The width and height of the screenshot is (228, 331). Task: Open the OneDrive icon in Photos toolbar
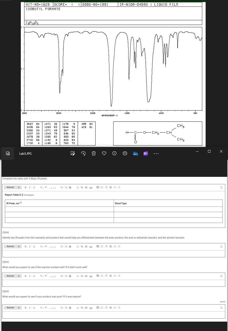(135, 153)
